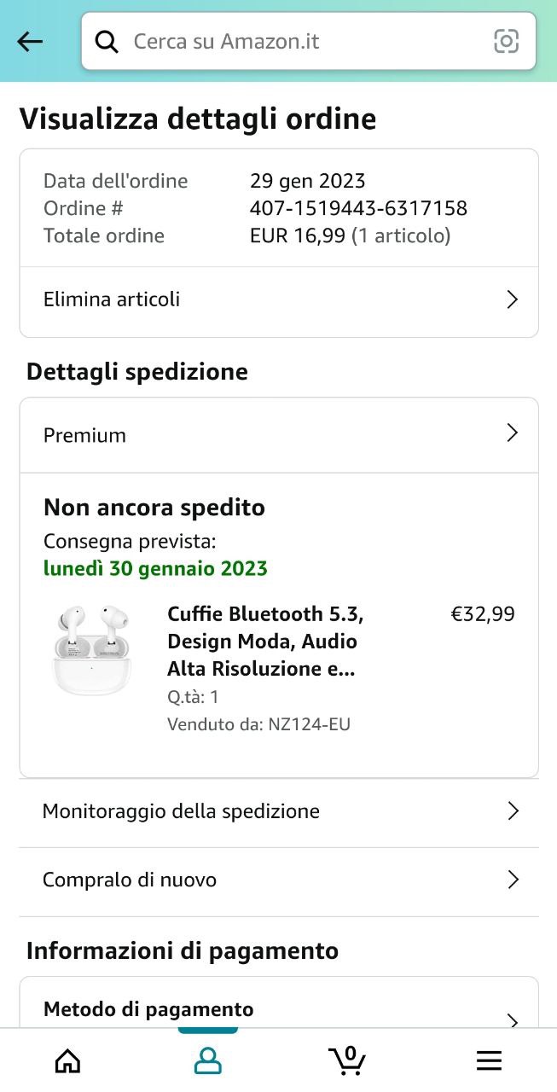Tap the search magnifier icon
The image size is (557, 1092).
[x=107, y=41]
